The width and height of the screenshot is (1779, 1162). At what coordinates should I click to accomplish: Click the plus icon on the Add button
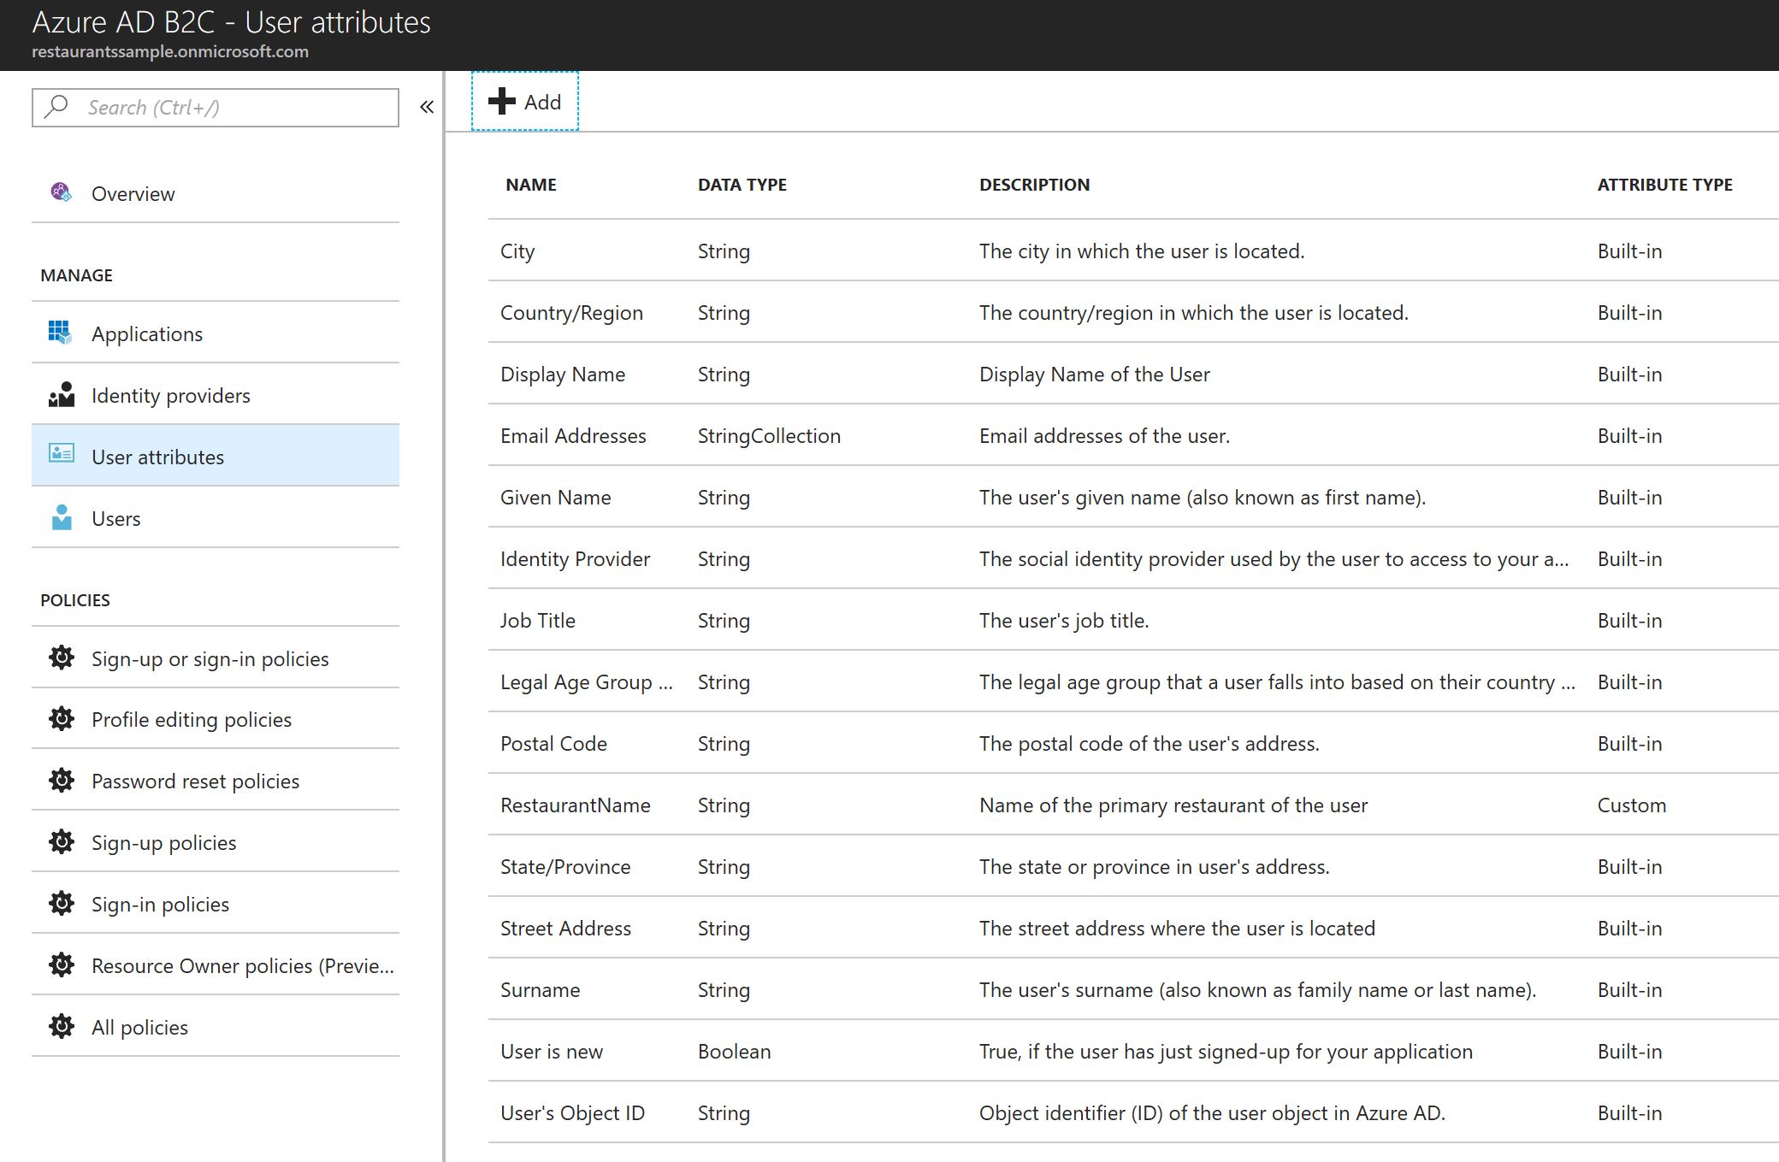[x=502, y=101]
